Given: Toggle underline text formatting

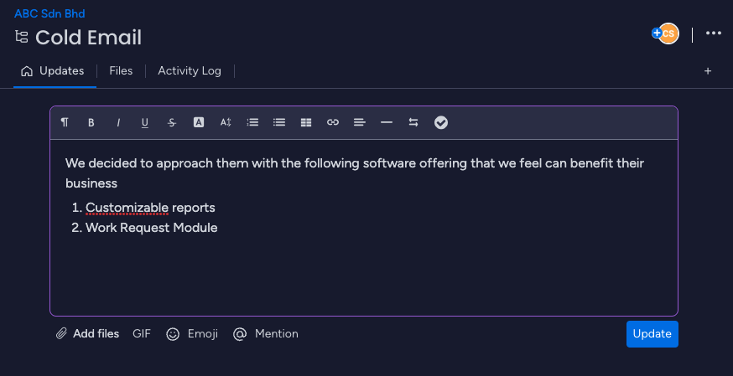Looking at the screenshot, I should pyautogui.click(x=145, y=122).
